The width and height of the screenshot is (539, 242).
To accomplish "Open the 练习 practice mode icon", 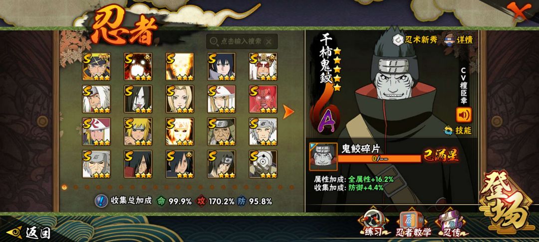I will point(372,223).
